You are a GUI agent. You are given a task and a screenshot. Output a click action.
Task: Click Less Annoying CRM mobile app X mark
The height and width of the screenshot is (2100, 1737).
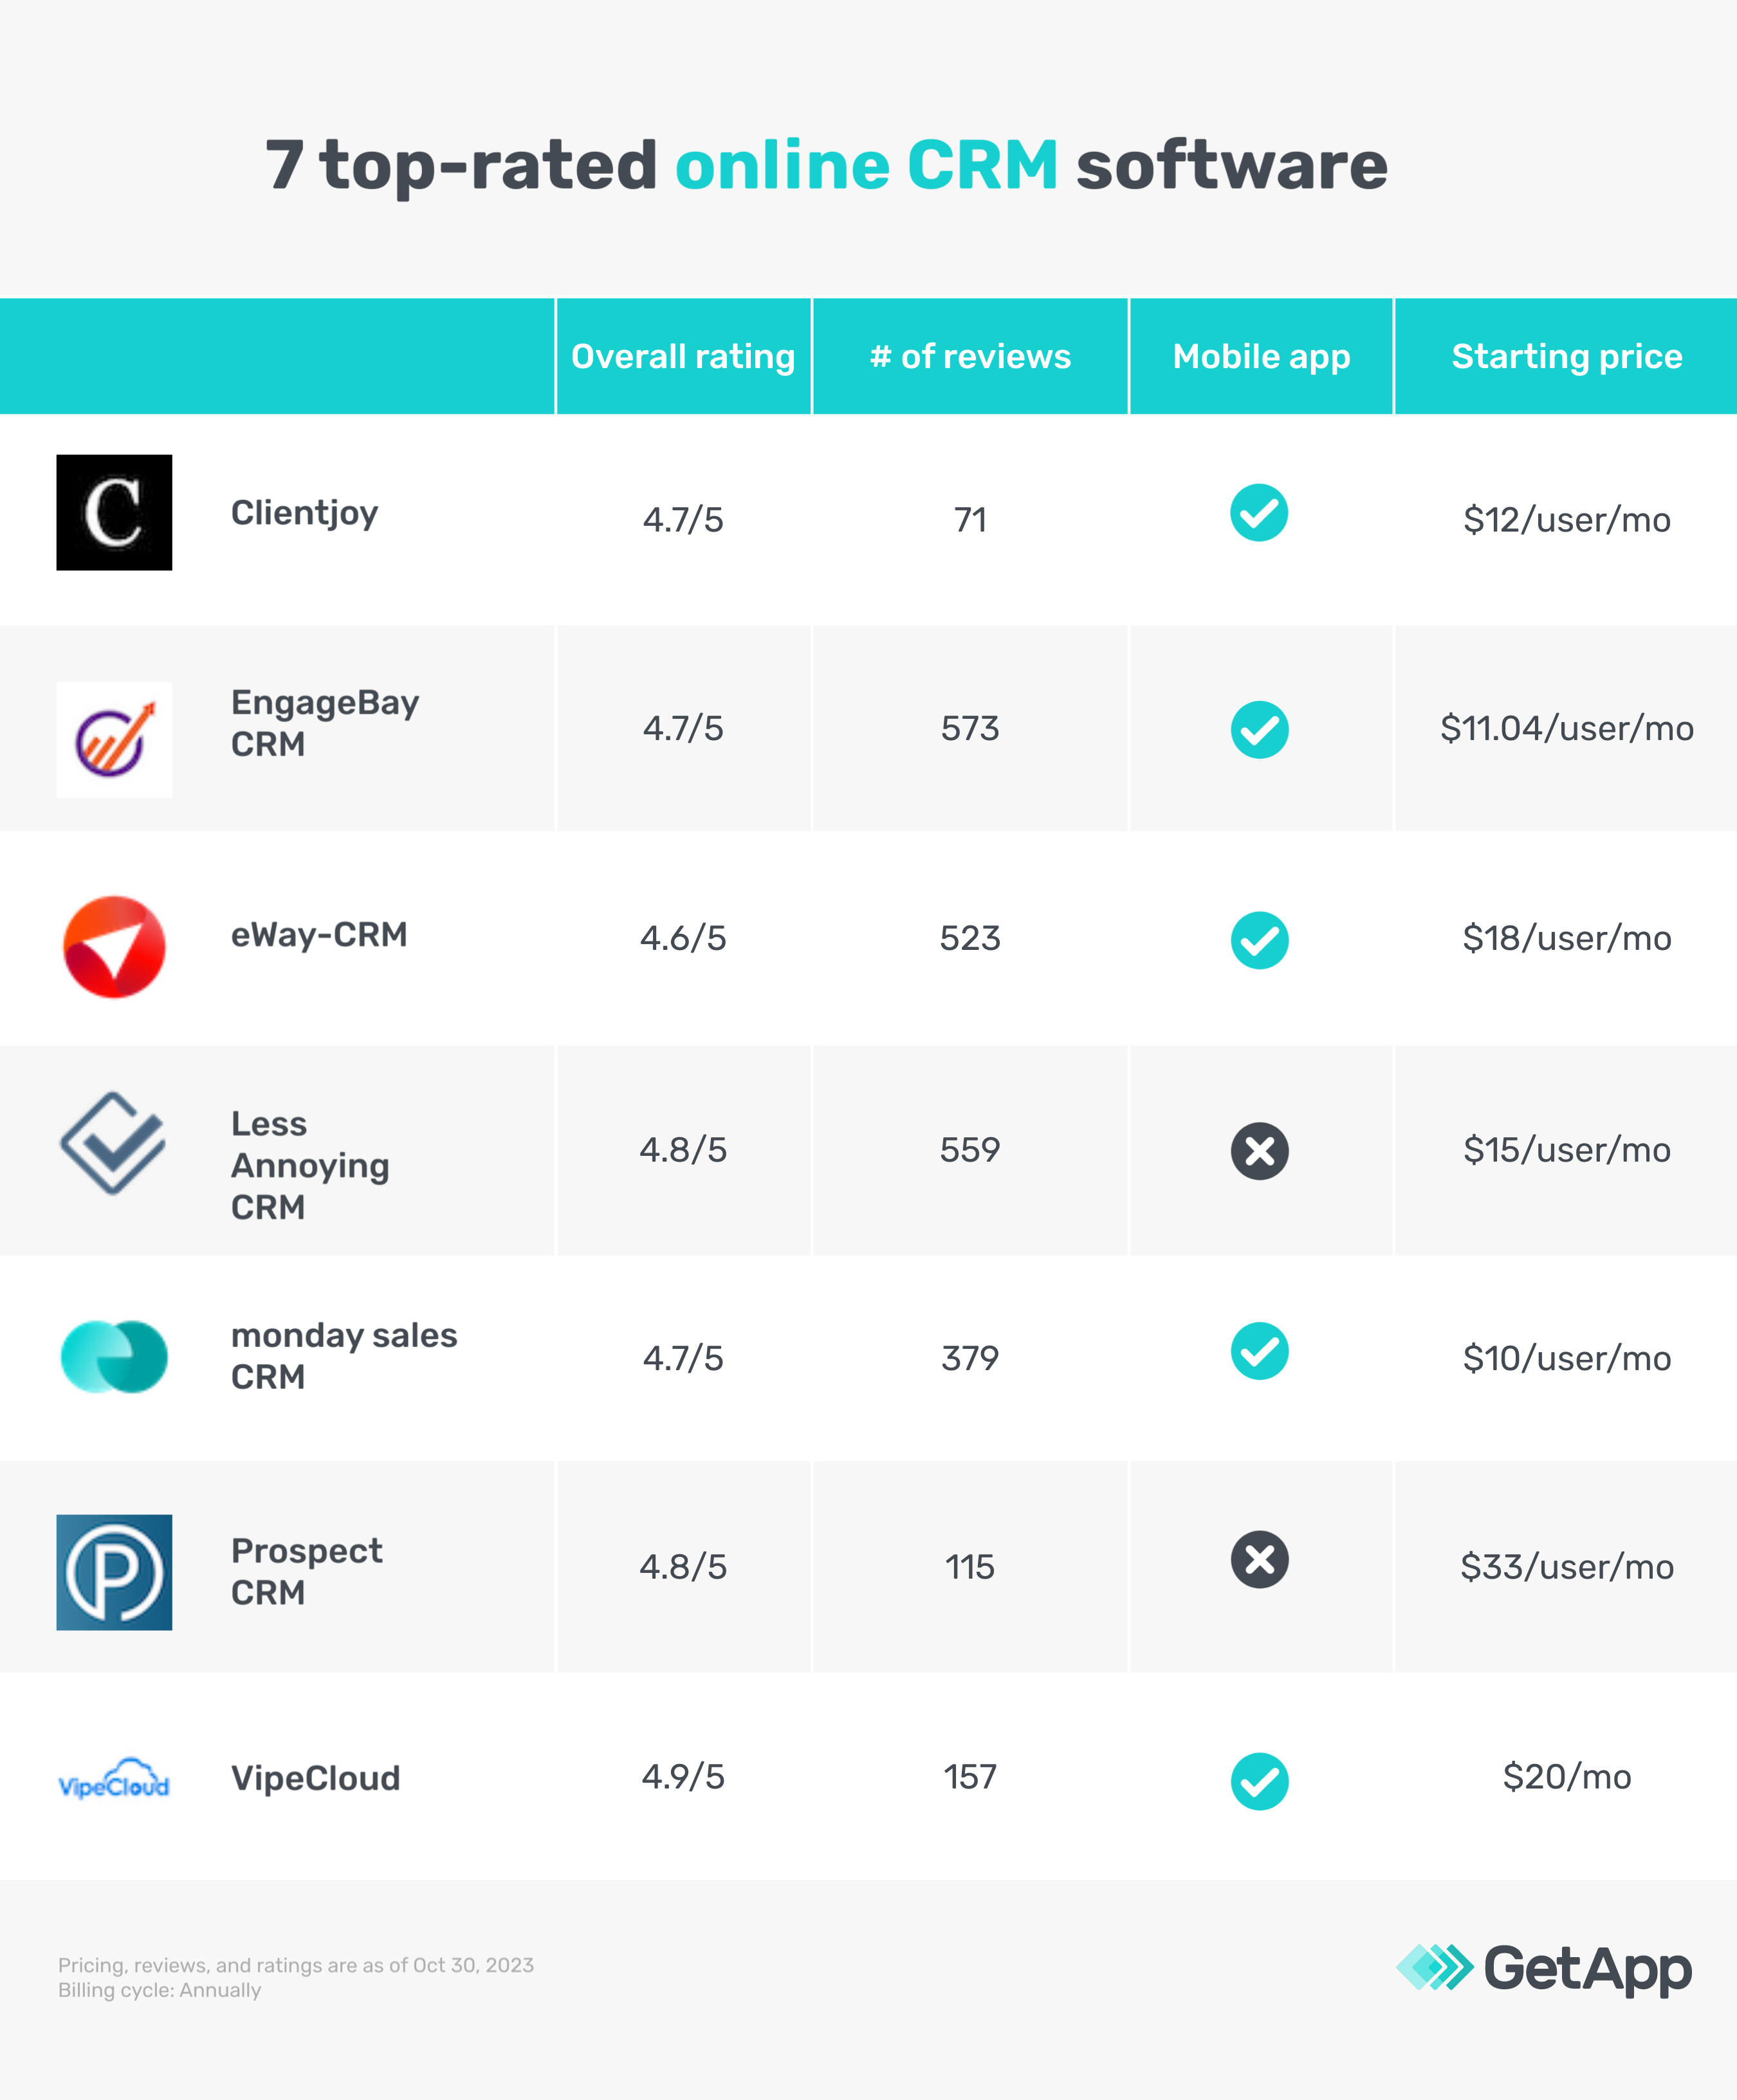(x=1259, y=1151)
